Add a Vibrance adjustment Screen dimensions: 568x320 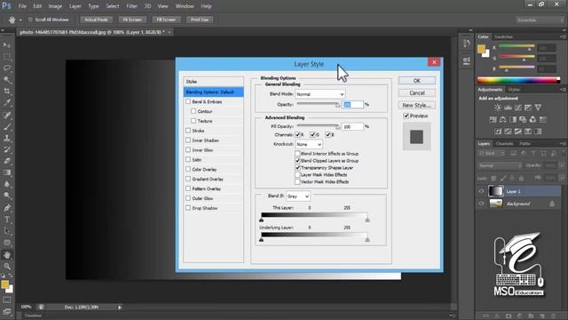point(539,108)
